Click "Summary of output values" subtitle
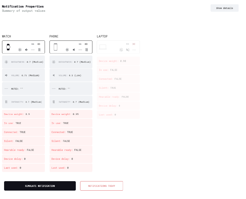 [x=23, y=11]
